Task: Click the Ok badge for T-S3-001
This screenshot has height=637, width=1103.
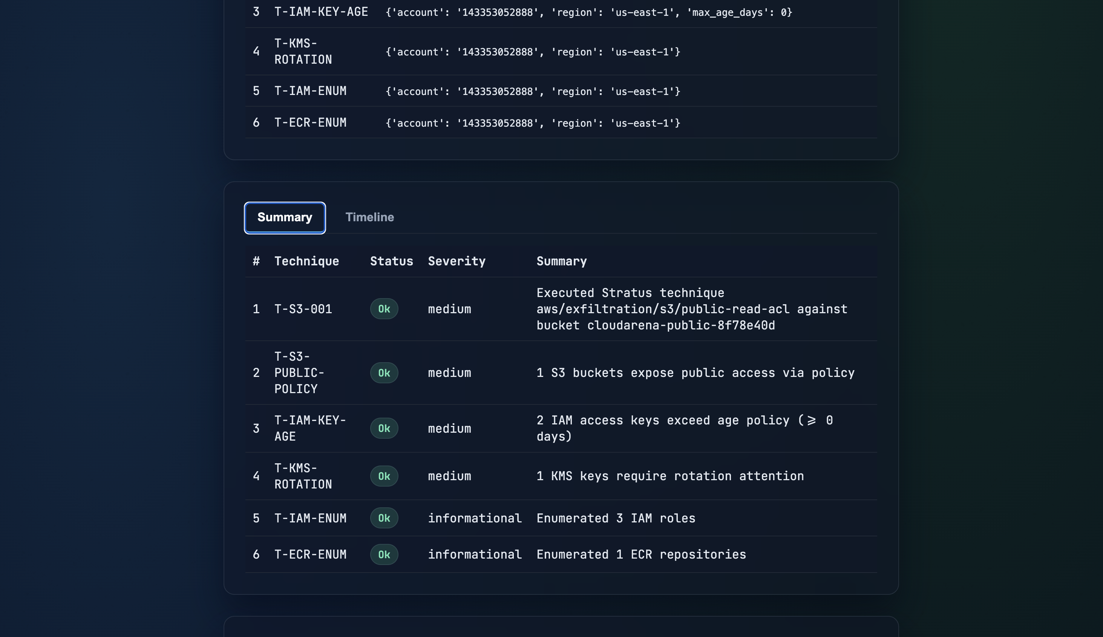Action: click(384, 309)
